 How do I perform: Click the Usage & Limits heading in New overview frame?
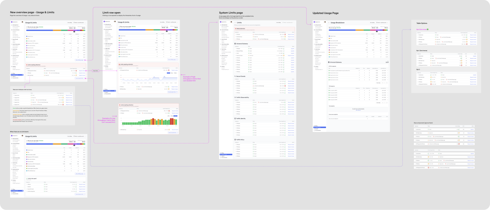pos(31,22)
